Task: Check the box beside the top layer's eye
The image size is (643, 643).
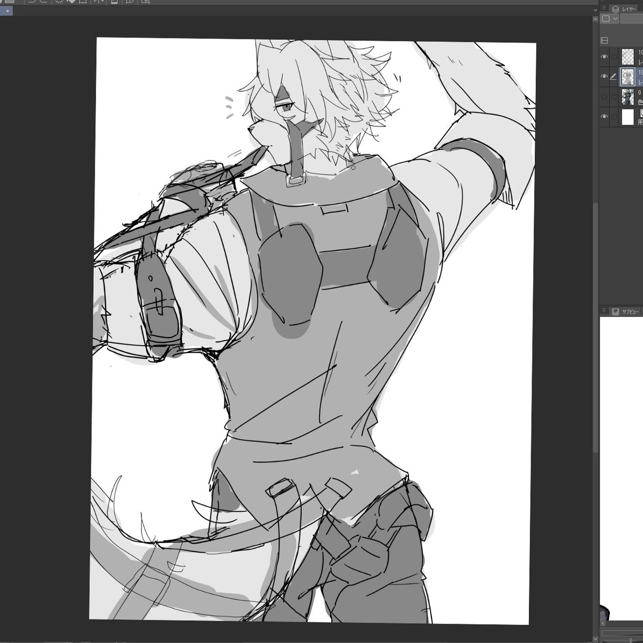Action: click(614, 57)
